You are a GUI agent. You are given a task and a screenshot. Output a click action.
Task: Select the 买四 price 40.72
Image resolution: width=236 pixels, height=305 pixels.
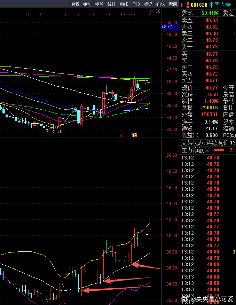pos(212,74)
